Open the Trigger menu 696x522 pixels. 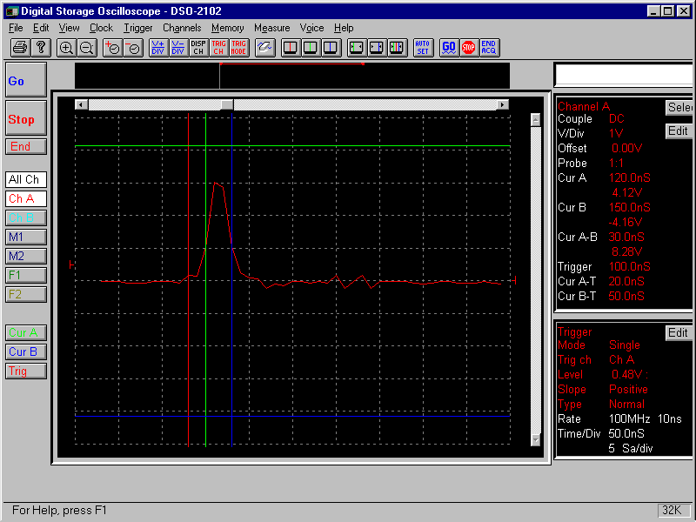[x=138, y=28]
